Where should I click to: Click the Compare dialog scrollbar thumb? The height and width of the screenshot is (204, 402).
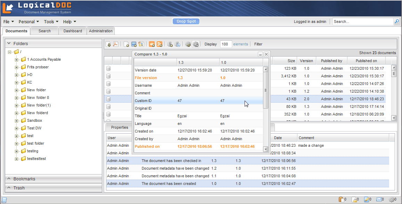click(265, 90)
